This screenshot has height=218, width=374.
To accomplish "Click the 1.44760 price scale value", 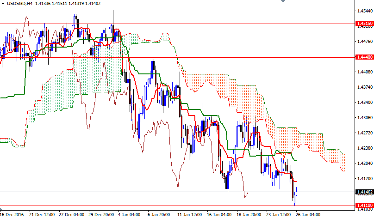I will coord(365,42).
